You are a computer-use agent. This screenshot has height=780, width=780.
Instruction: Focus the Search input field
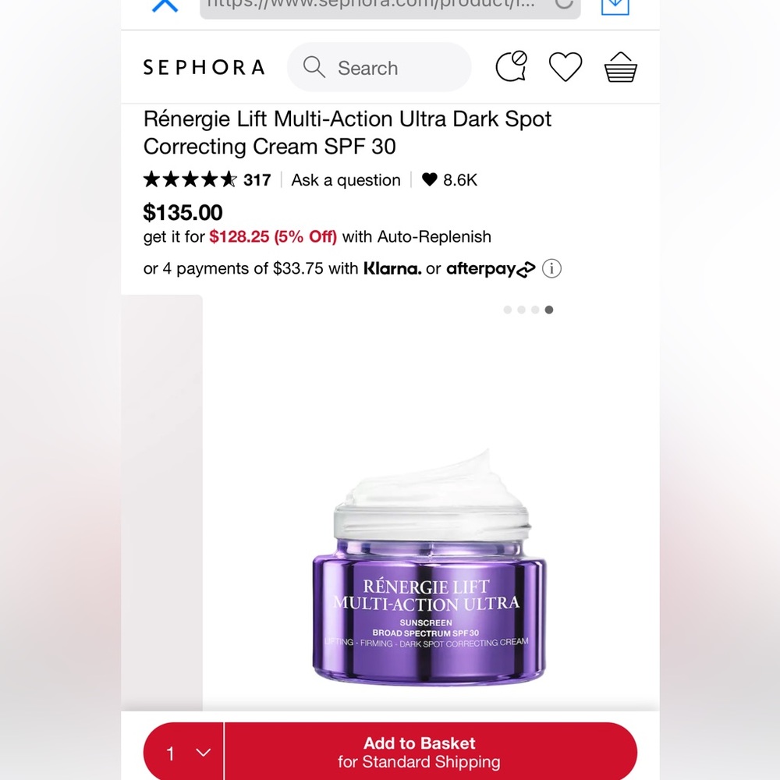379,67
